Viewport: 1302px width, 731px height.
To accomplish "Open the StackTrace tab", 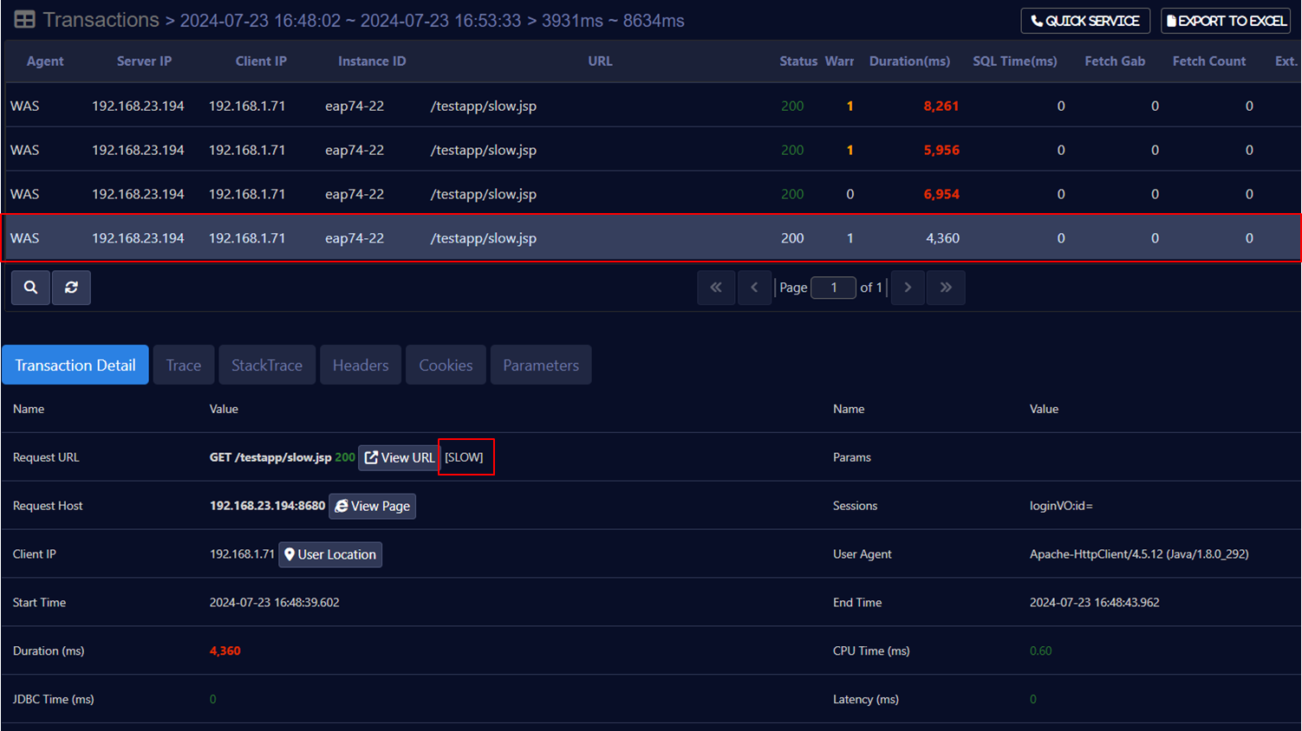I will pyautogui.click(x=267, y=365).
